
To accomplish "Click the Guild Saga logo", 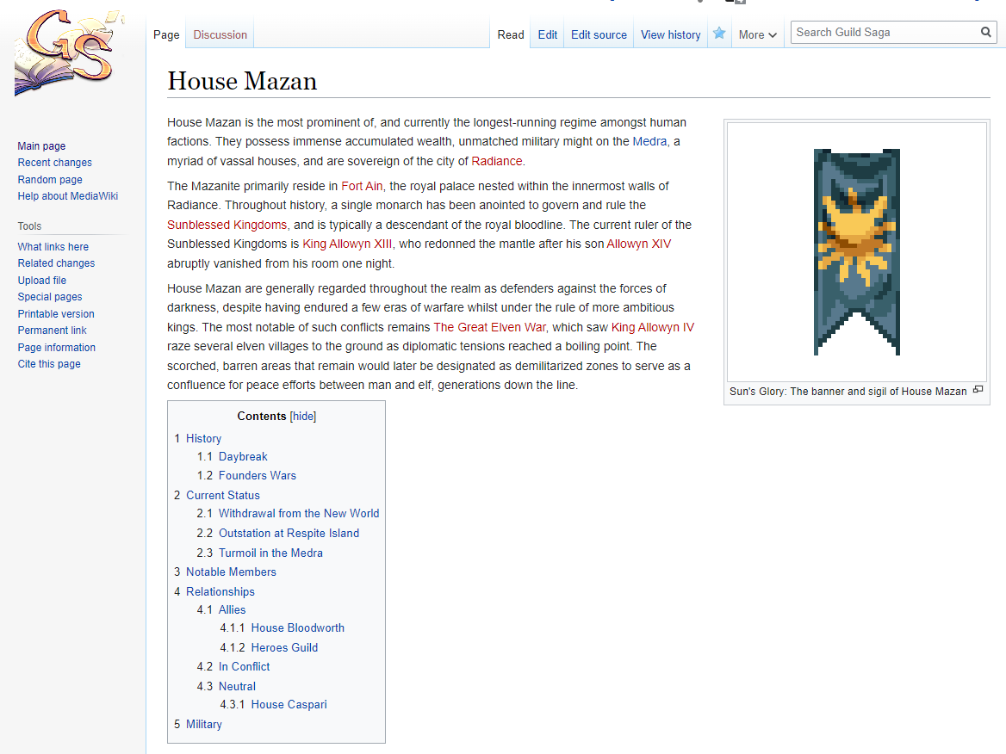I will [69, 54].
